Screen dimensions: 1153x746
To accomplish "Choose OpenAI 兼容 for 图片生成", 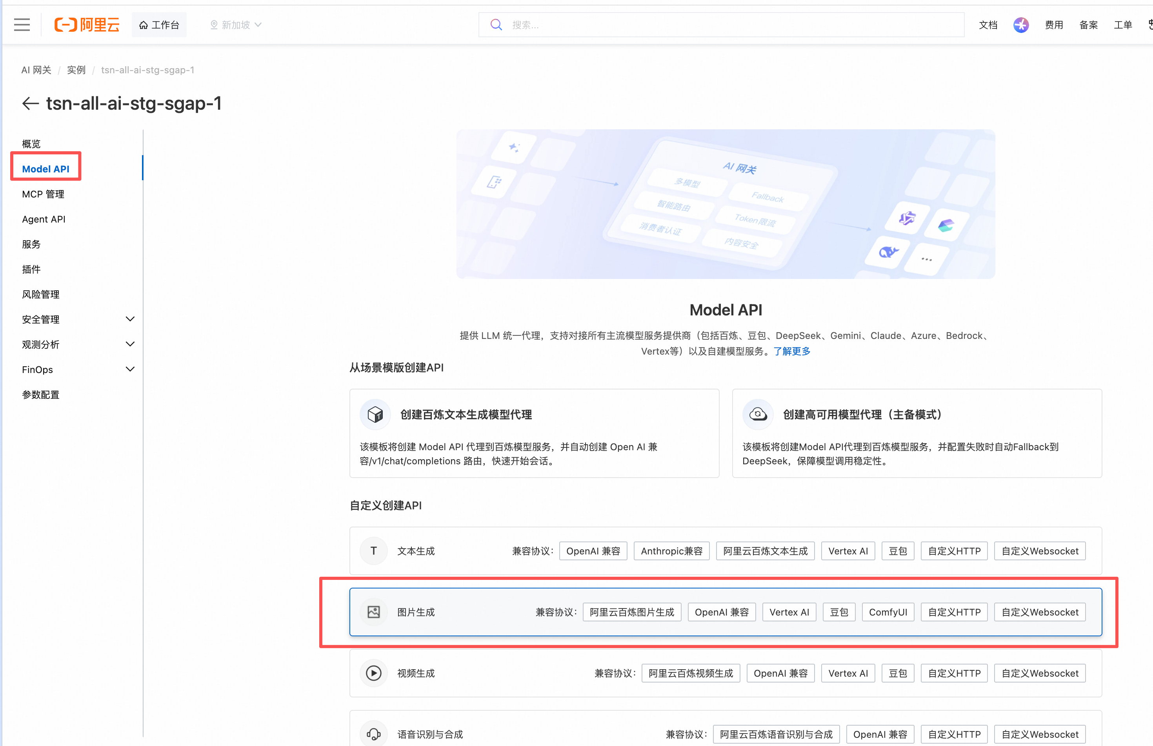I will click(x=722, y=612).
